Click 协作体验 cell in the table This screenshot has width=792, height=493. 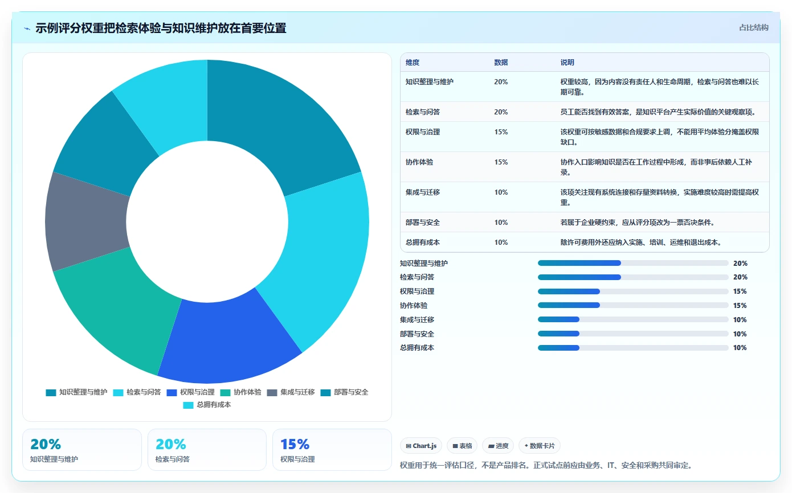coord(419,162)
